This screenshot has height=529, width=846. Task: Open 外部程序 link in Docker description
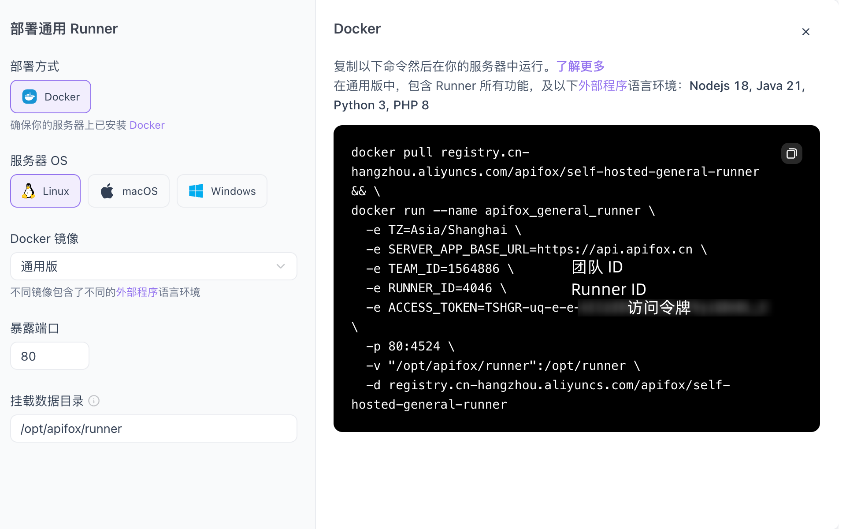pyautogui.click(x=602, y=86)
